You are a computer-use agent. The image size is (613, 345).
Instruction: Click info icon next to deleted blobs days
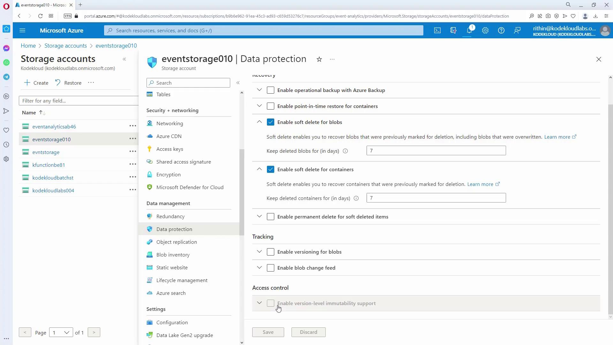coord(345,151)
